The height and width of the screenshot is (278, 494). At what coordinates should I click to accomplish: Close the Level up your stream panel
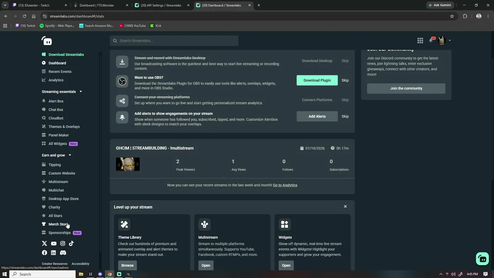point(345,207)
